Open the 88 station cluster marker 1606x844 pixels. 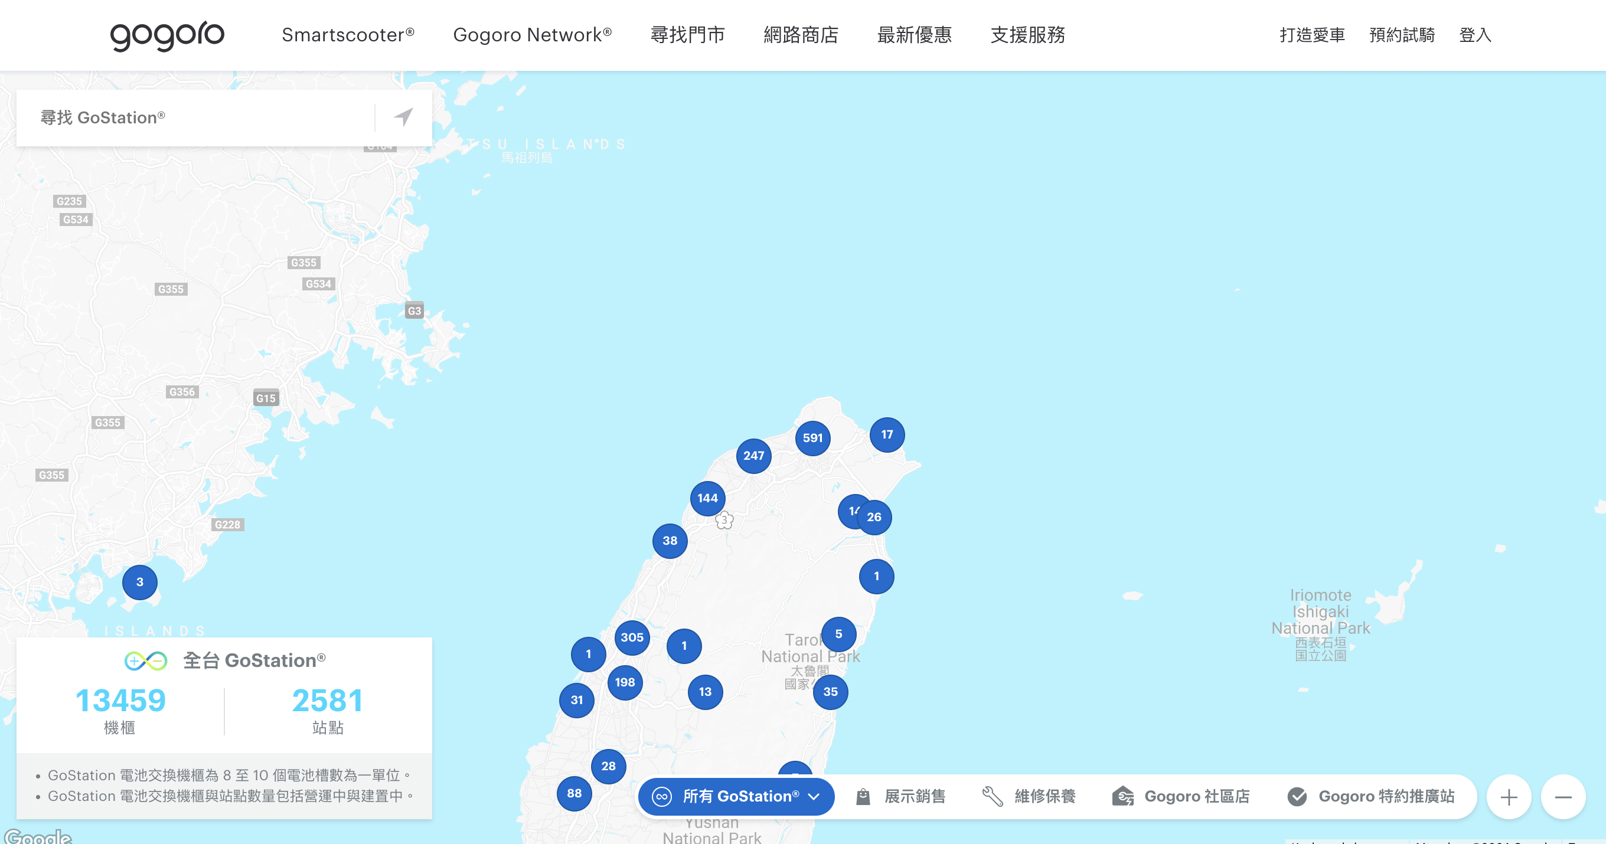tap(574, 793)
